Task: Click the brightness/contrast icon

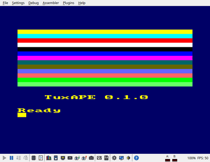Action: point(128,158)
